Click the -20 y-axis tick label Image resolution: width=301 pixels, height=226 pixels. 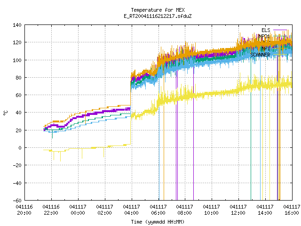[x=17, y=165]
